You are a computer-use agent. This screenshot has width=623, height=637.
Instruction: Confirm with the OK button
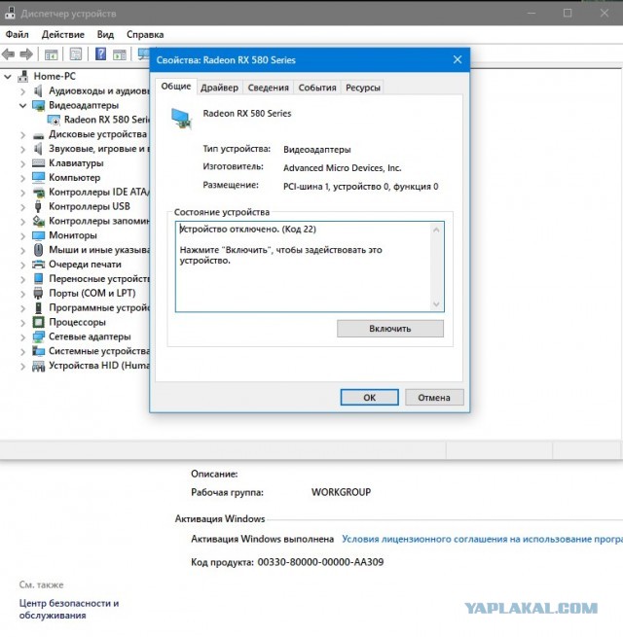(x=369, y=398)
